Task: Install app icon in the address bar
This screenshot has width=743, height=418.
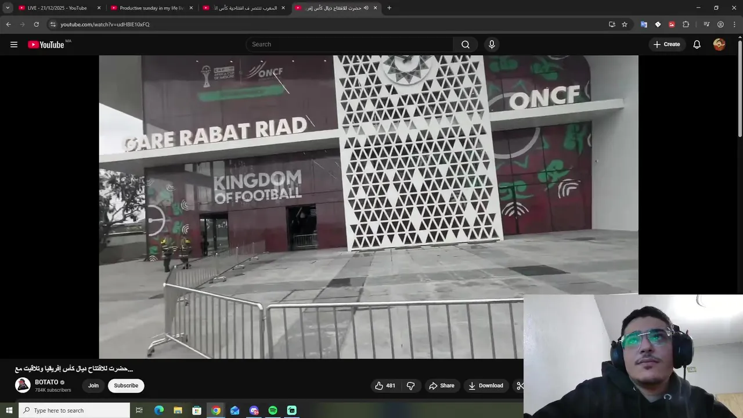Action: 612,24
